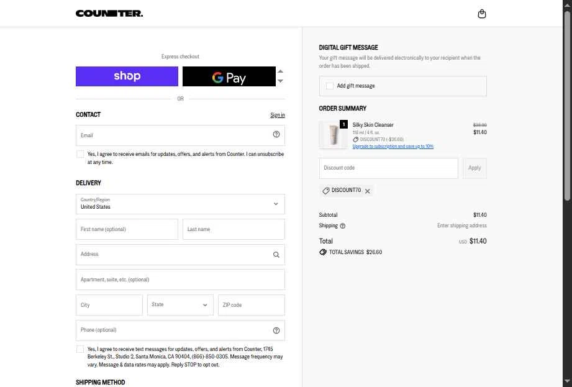
Task: Check the Add gift message box
Action: point(329,86)
